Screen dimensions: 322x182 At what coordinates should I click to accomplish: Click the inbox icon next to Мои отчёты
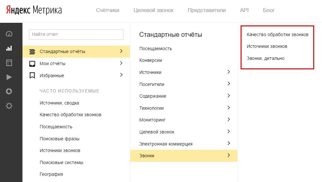[x=32, y=64]
